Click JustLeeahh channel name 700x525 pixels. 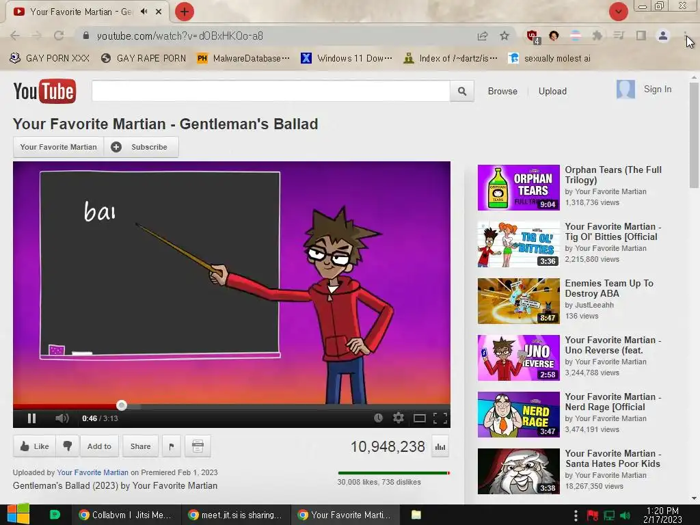594,305
